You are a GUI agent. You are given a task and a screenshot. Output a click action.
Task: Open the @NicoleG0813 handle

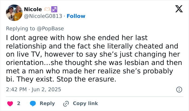(x=43, y=16)
